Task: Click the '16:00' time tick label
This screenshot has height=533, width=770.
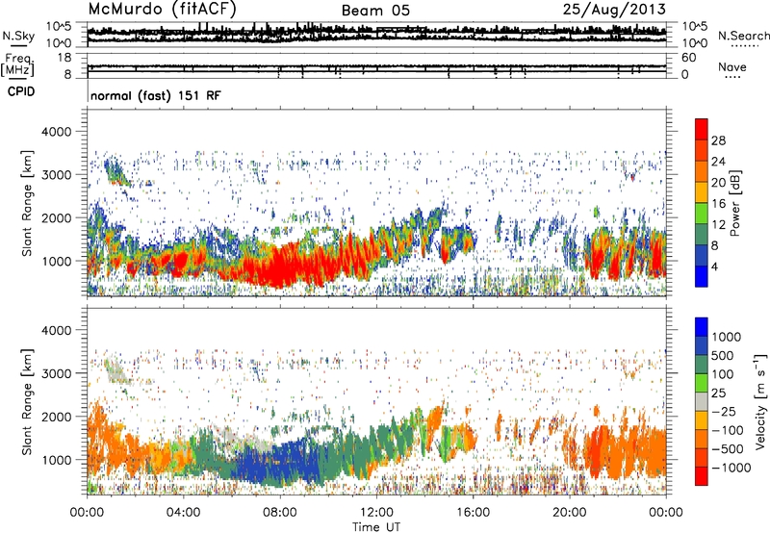Action: (x=473, y=513)
